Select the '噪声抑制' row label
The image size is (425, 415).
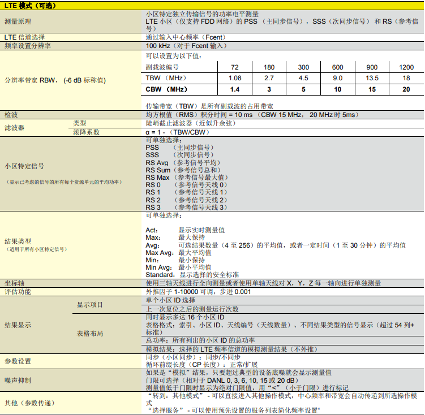[19, 381]
